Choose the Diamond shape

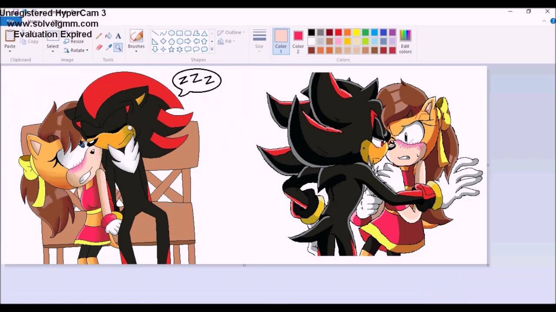163,41
